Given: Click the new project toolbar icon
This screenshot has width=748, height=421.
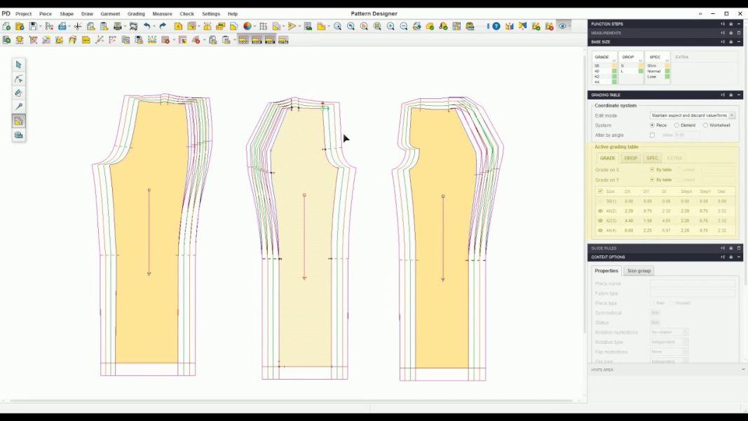Looking at the screenshot, I should pyautogui.click(x=6, y=26).
